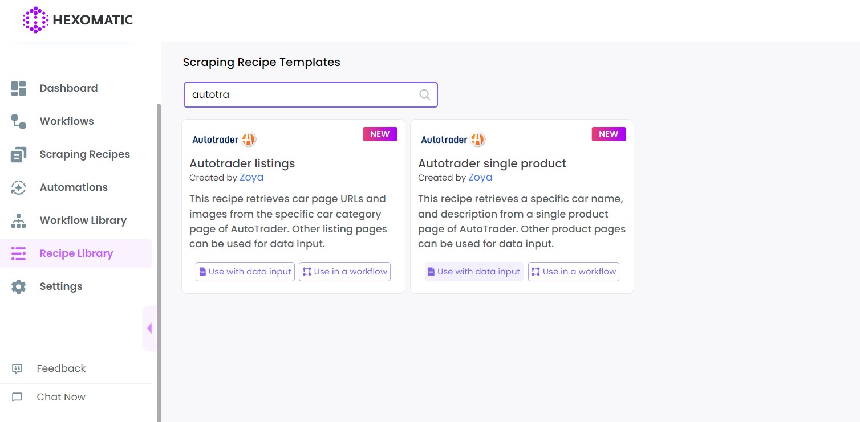Click the Feedback speech-bubble icon
860x422 pixels.
point(17,368)
